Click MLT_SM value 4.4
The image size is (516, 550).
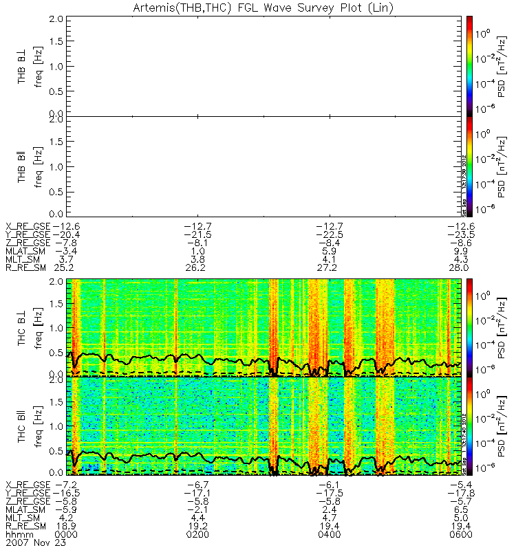pyautogui.click(x=197, y=518)
